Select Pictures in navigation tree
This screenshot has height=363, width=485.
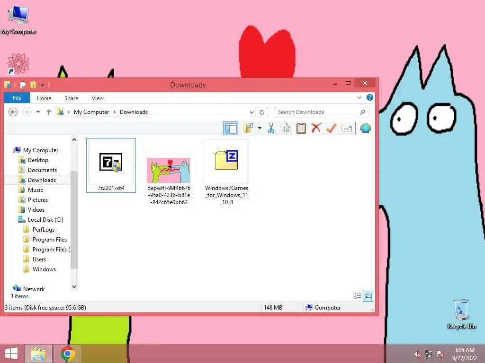[38, 200]
